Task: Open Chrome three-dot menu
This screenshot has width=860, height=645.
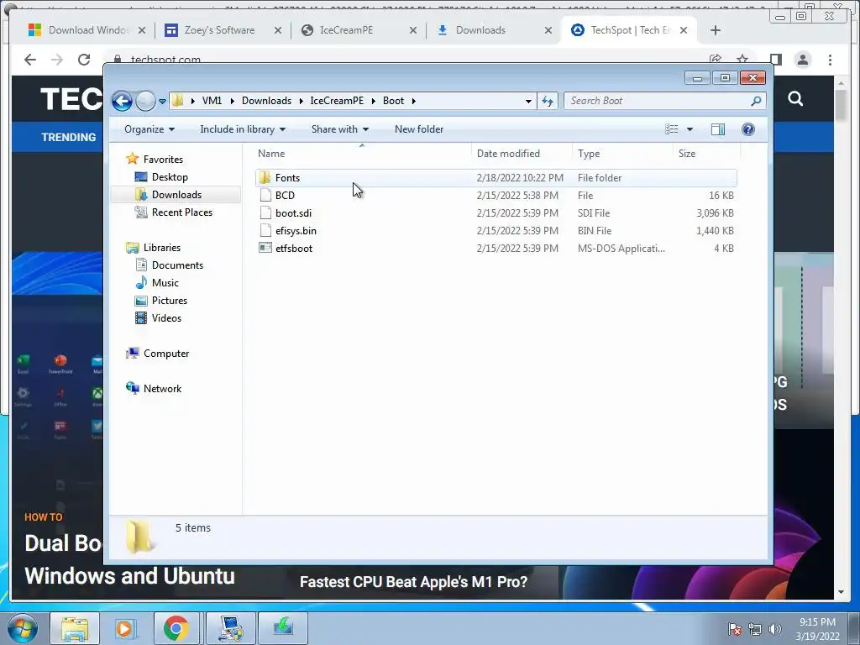Action: tap(830, 60)
